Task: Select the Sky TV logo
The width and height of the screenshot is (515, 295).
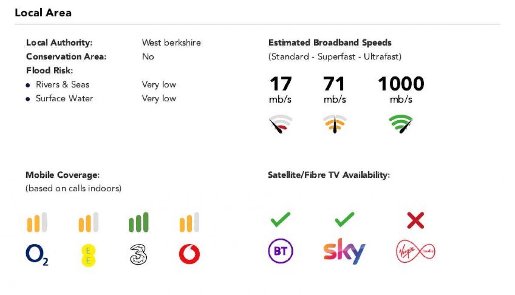Action: pos(344,251)
